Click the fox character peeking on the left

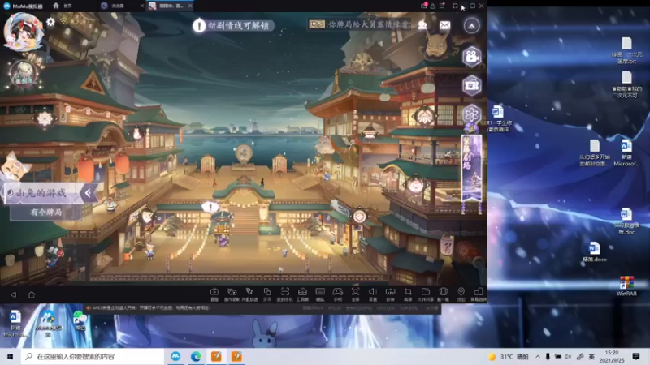pos(15,167)
